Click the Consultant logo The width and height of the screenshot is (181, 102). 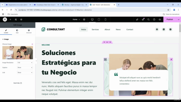click(x=53, y=29)
